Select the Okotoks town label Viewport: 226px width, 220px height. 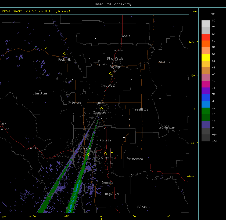click(107, 183)
